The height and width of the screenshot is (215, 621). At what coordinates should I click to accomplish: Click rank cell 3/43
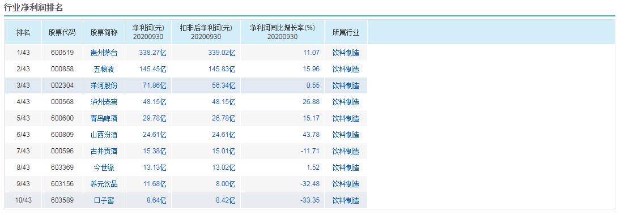tap(23, 85)
